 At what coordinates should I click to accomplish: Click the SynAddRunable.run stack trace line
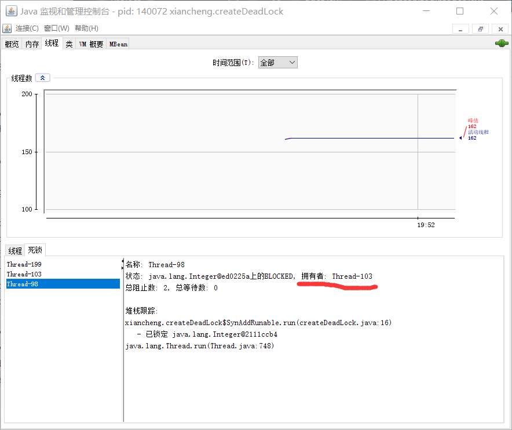tap(258, 322)
